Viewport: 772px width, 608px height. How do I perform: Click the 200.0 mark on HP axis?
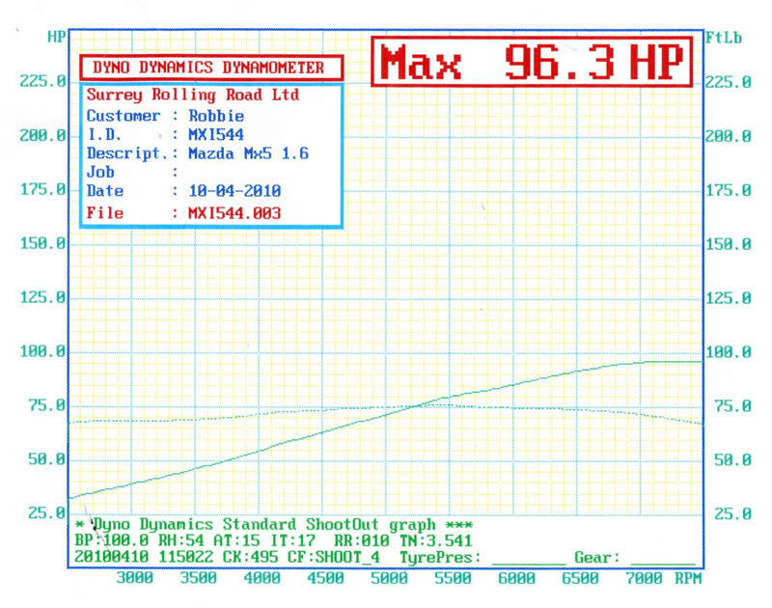coord(42,135)
